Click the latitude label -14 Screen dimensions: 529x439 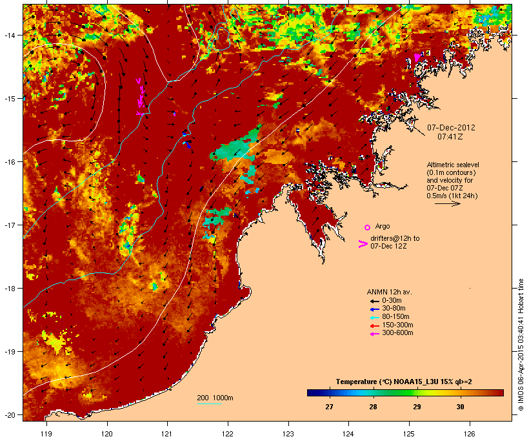[x=9, y=35]
